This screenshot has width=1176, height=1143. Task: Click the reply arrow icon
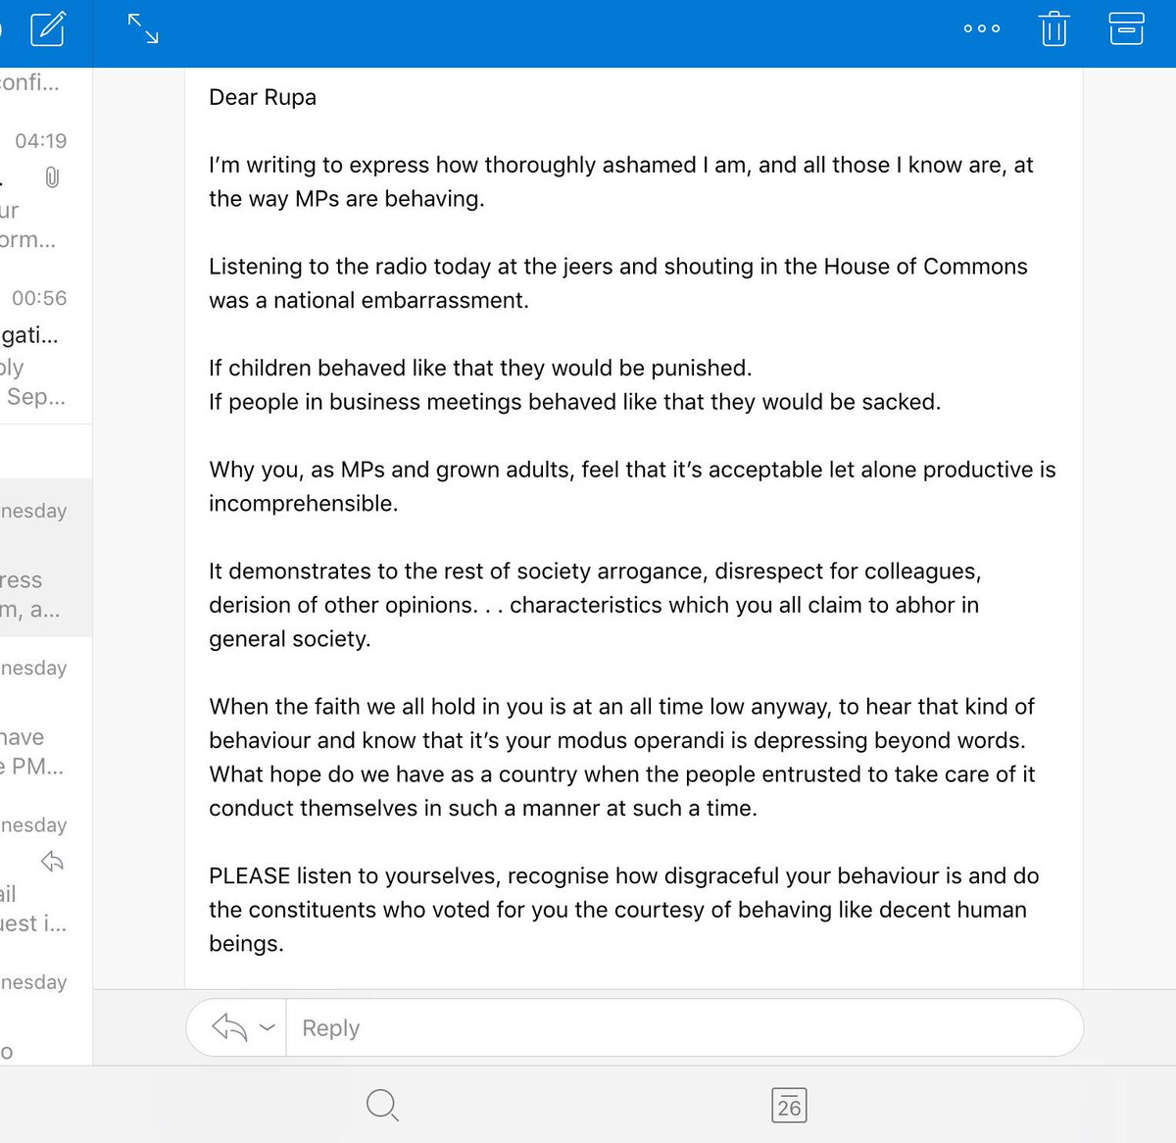[229, 1027]
